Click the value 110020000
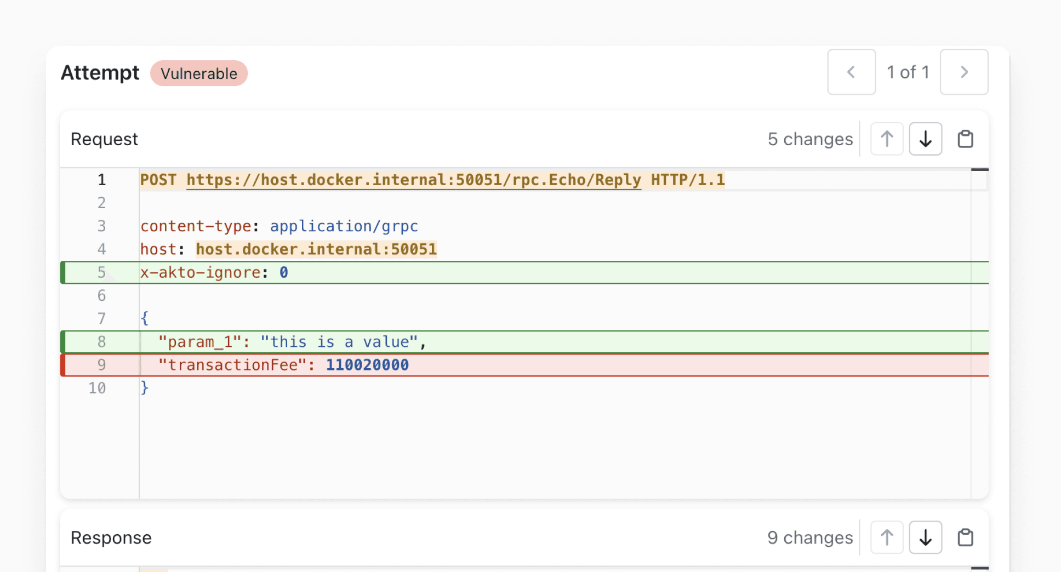This screenshot has width=1061, height=572. [x=367, y=365]
